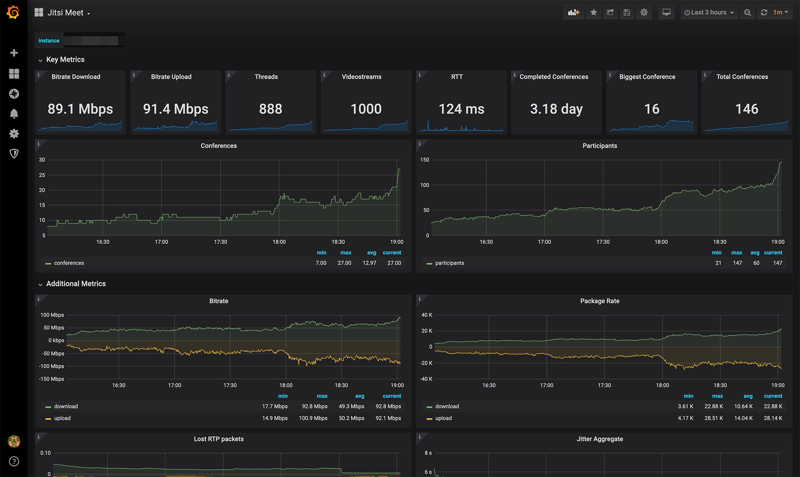Image resolution: width=800 pixels, height=477 pixels.
Task: Open the Last 3 hours time picker
Action: pos(709,12)
